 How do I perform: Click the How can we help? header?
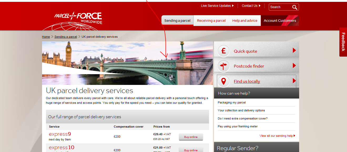(257, 93)
